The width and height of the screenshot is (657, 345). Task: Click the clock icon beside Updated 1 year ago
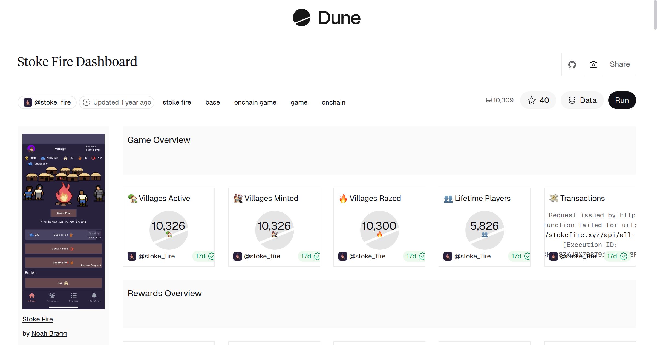click(86, 102)
